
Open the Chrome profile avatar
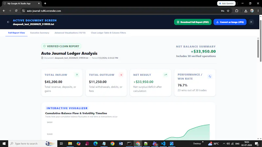[252, 11]
